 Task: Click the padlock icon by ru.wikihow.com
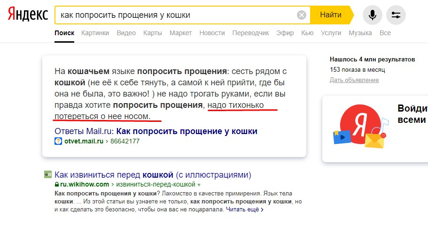[x=57, y=184]
